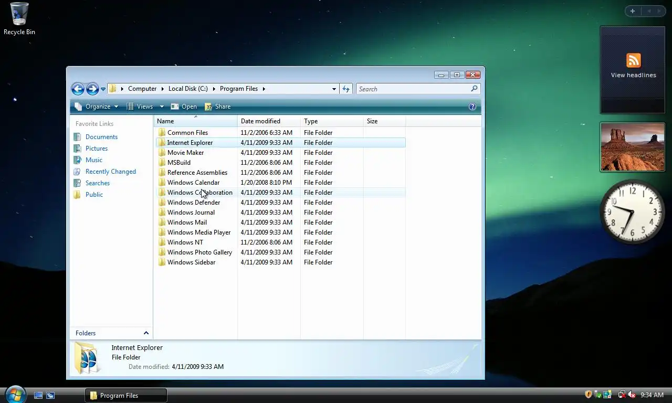The image size is (672, 403).
Task: Click the Refresh button beside address bar
Action: click(x=346, y=89)
